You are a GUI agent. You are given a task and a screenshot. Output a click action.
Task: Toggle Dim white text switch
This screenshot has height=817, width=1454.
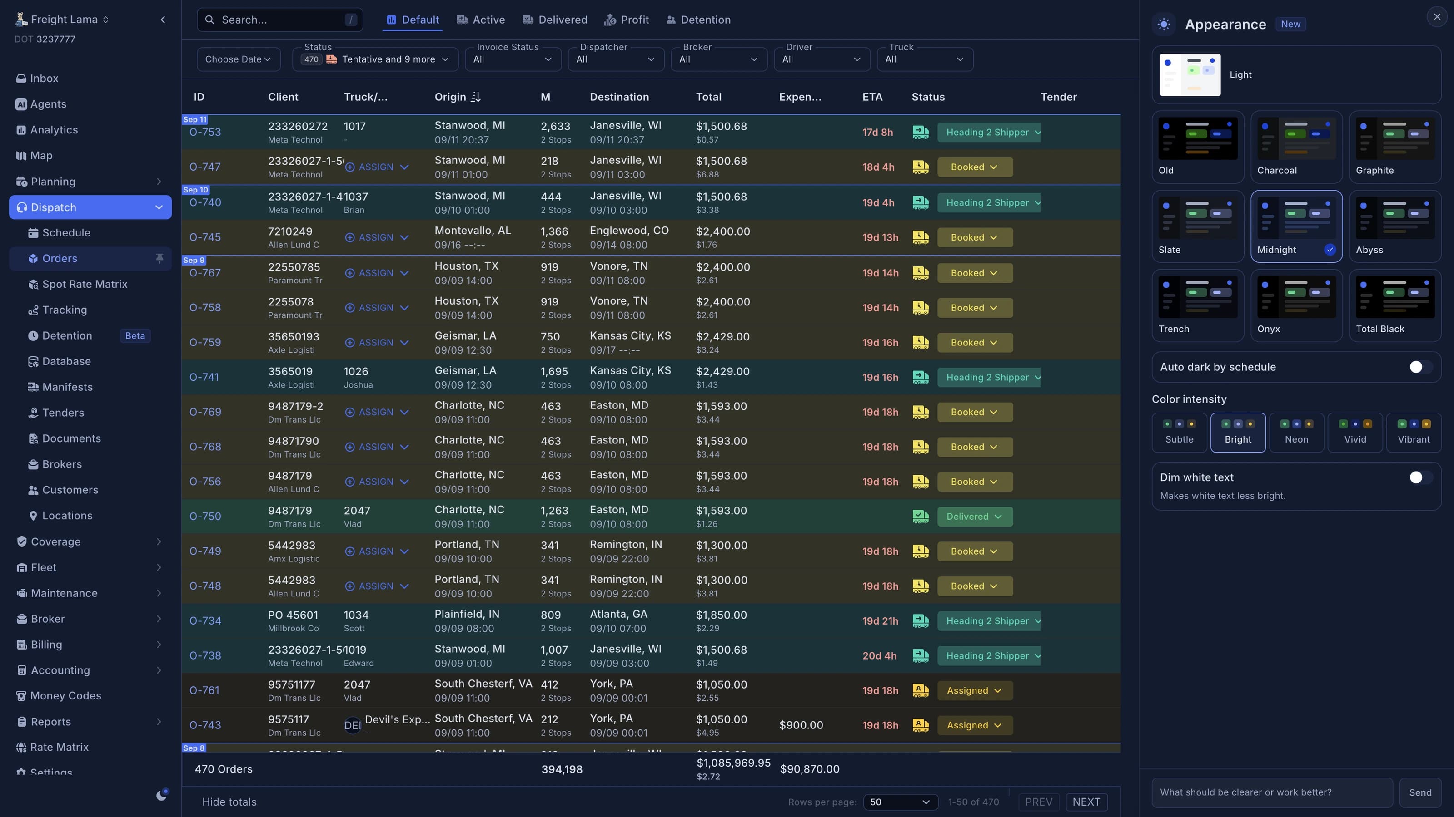click(1421, 477)
